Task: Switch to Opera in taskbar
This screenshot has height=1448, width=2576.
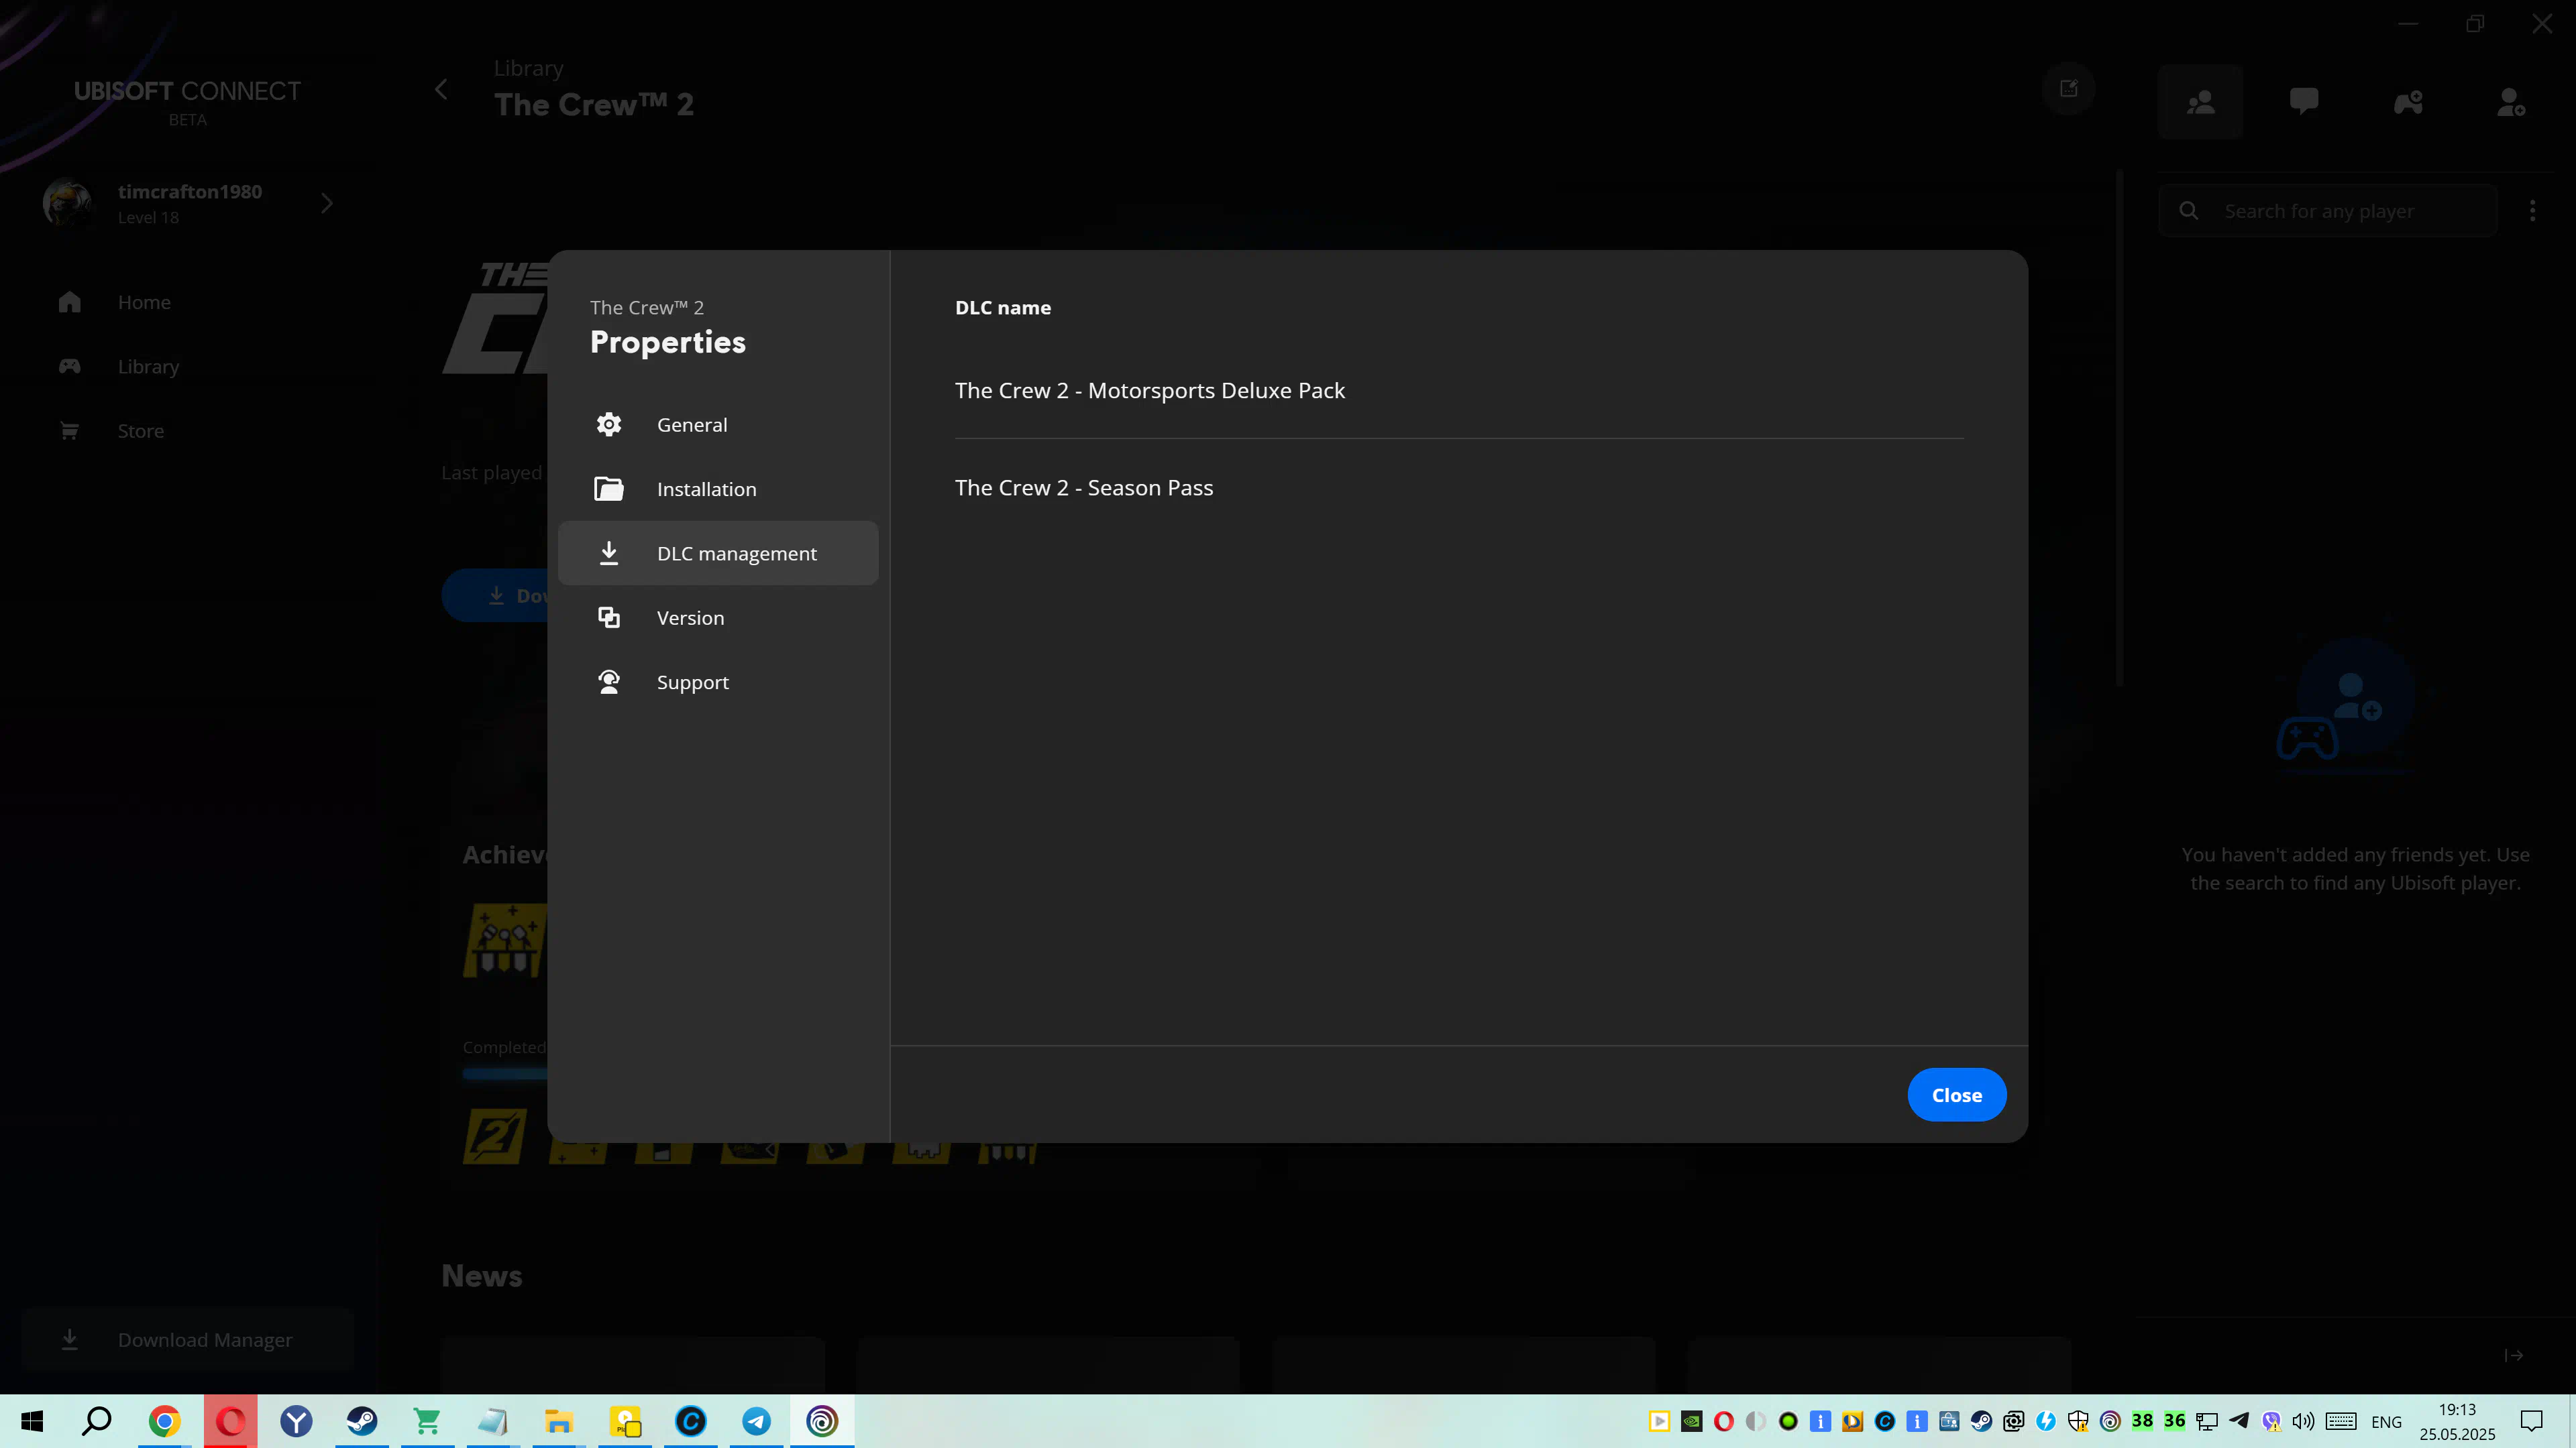Action: click(x=230, y=1421)
